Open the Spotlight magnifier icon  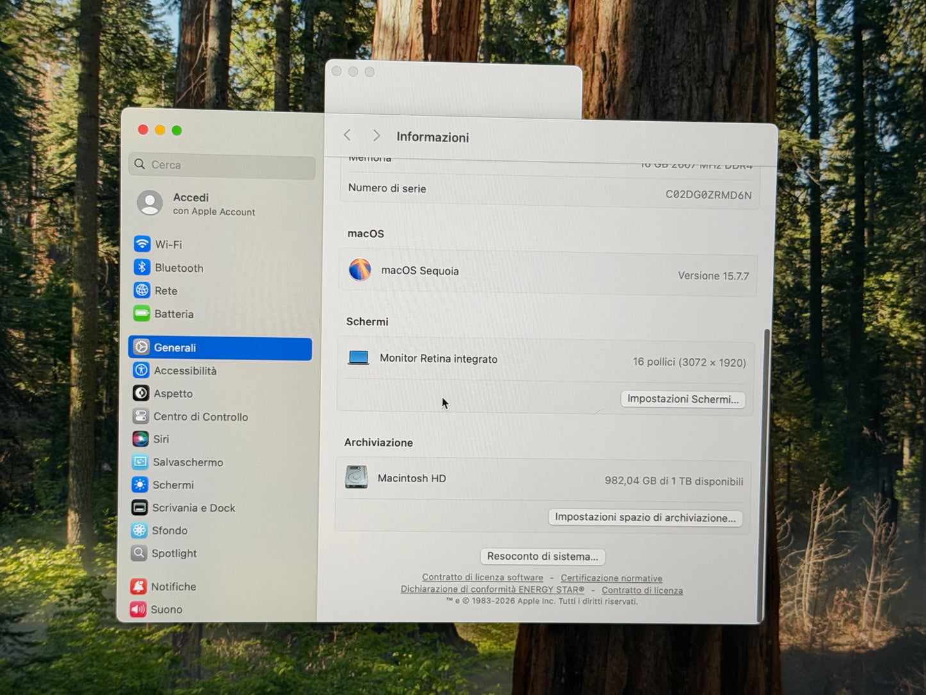pyautogui.click(x=139, y=553)
